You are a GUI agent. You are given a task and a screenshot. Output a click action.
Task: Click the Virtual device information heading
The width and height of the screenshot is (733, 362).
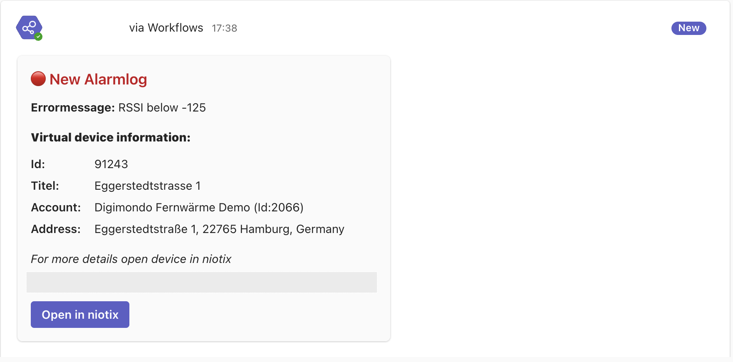pos(111,137)
